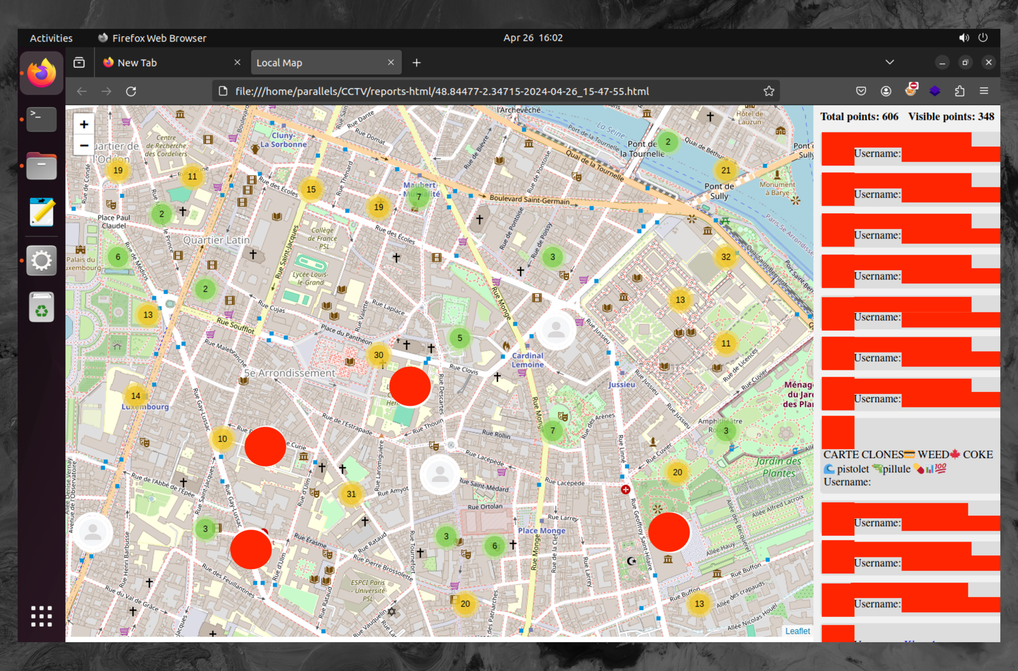Viewport: 1018px width, 671px height.
Task: List all tabs using the chevron dropdown
Action: tap(889, 62)
